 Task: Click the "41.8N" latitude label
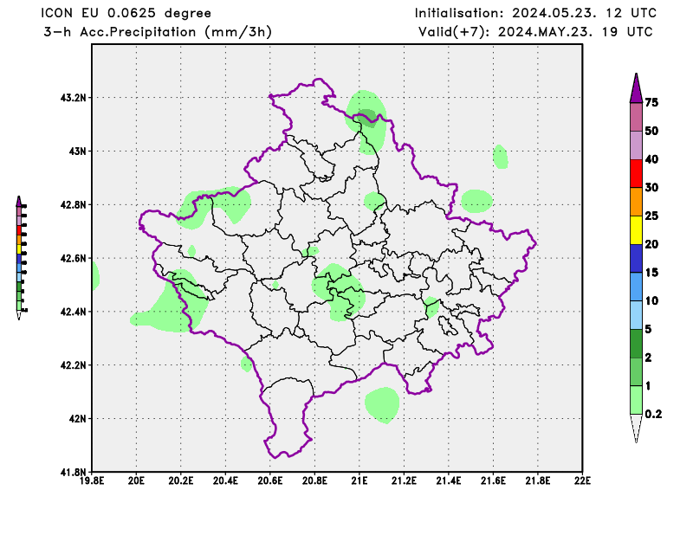click(x=74, y=472)
